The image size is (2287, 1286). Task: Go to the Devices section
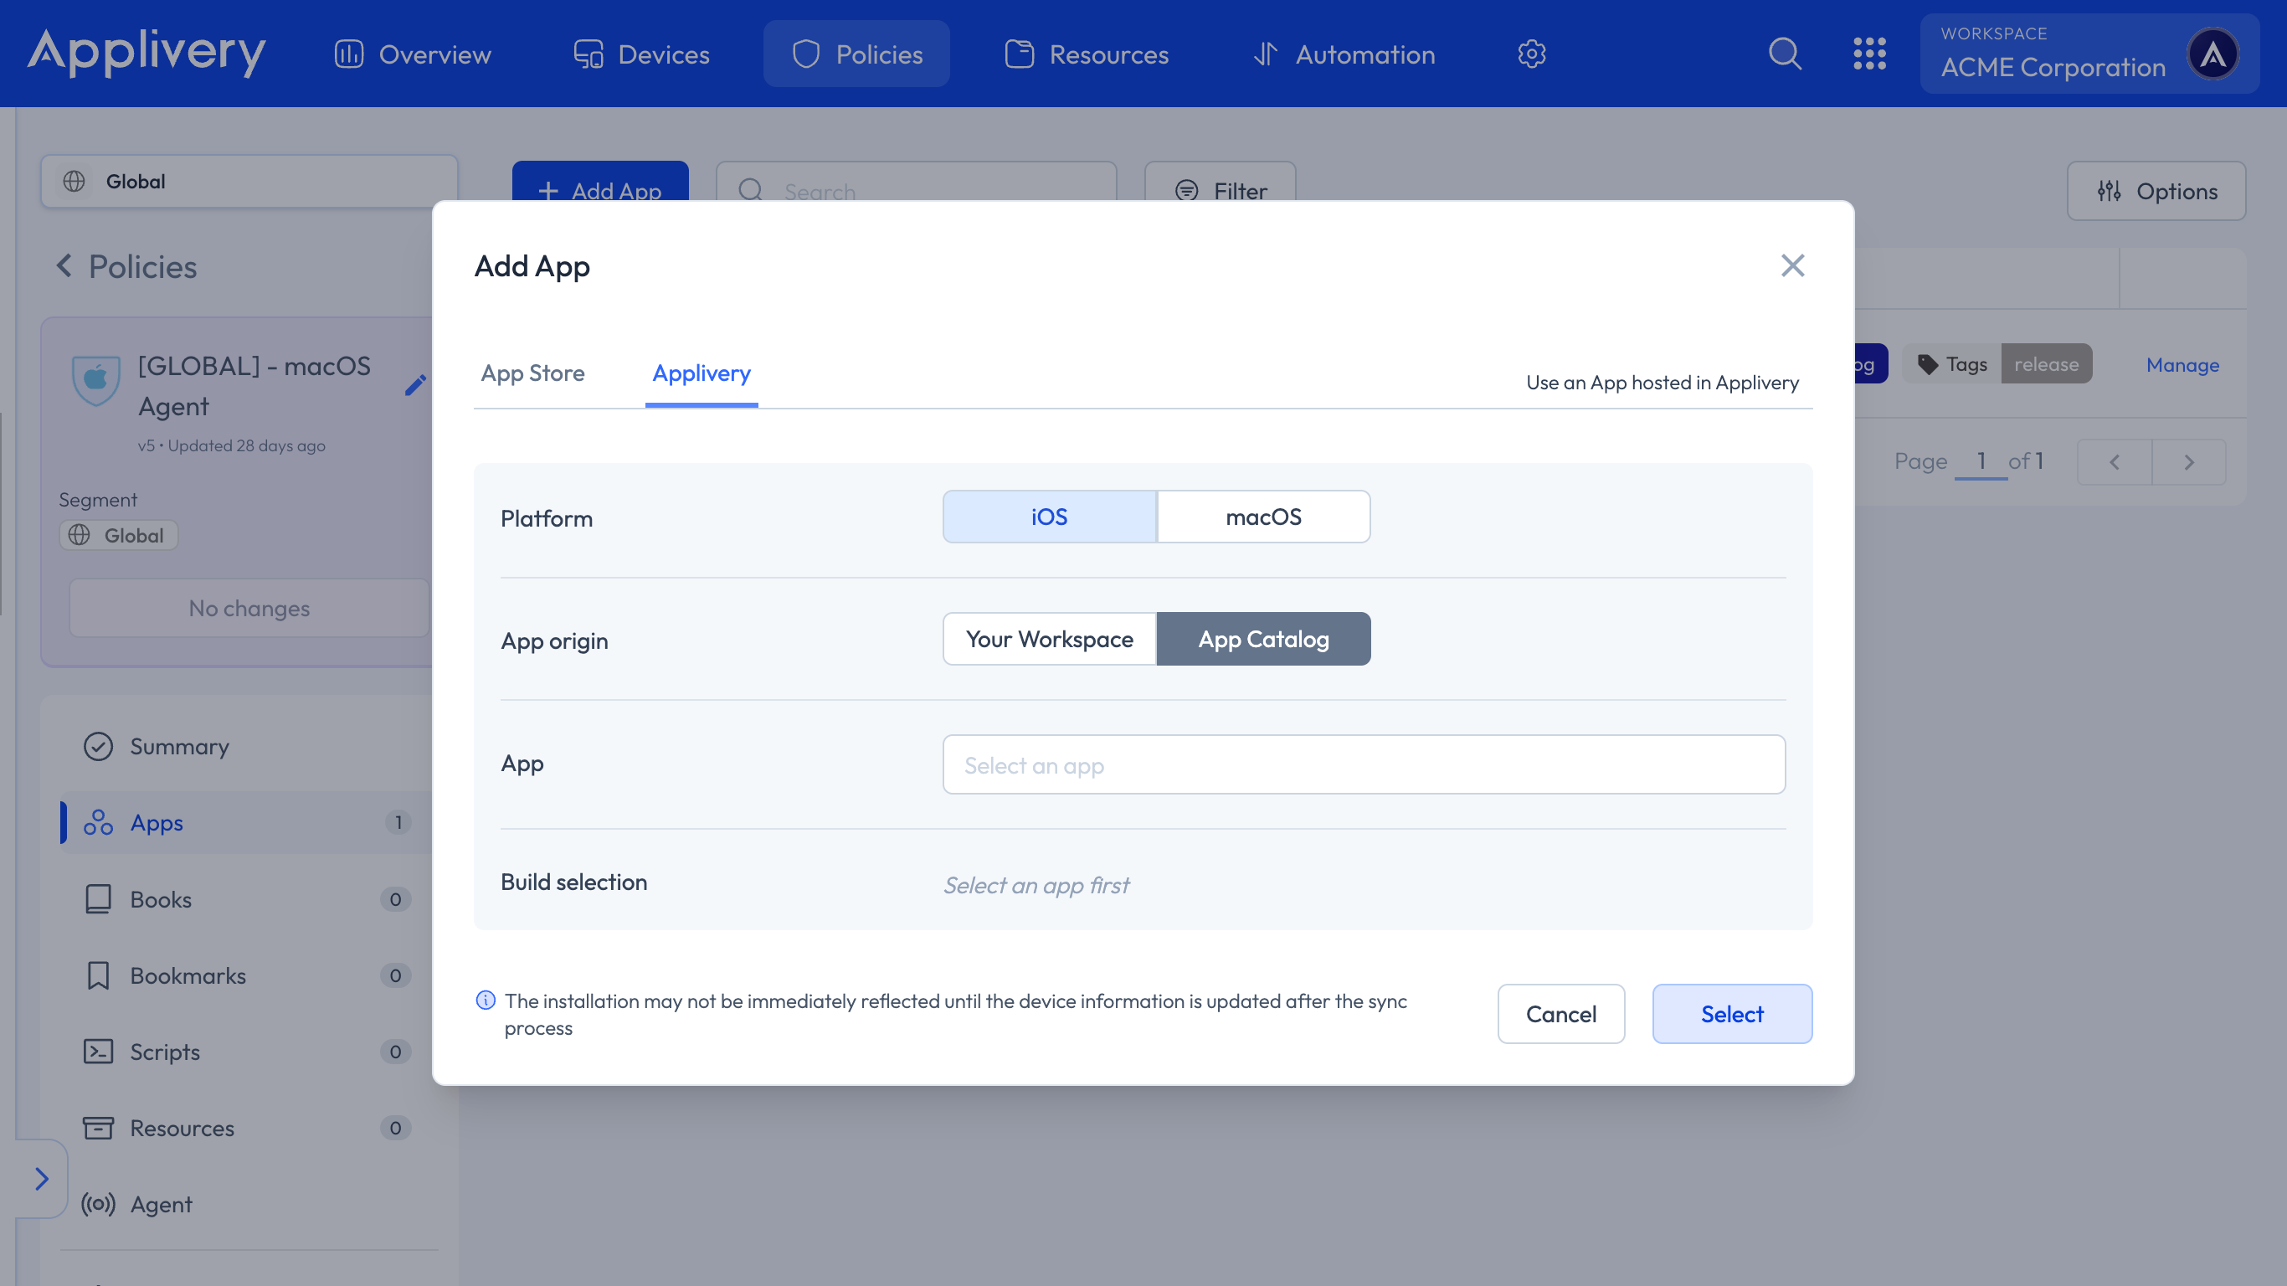(642, 54)
